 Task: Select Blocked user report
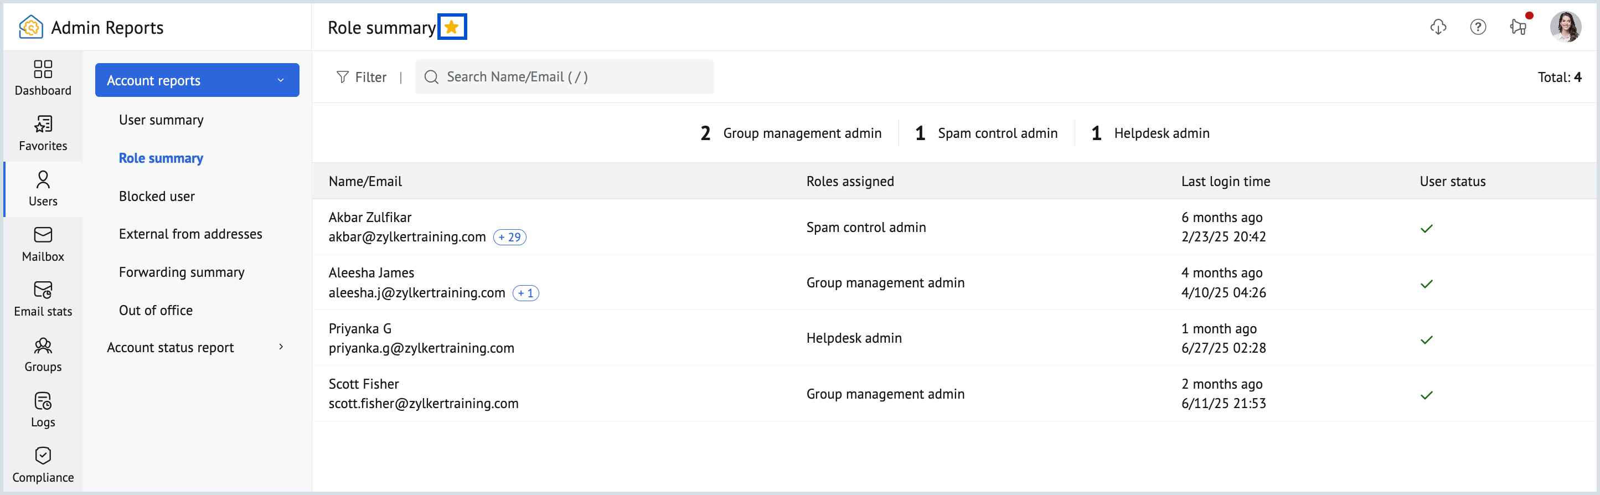coord(157,196)
